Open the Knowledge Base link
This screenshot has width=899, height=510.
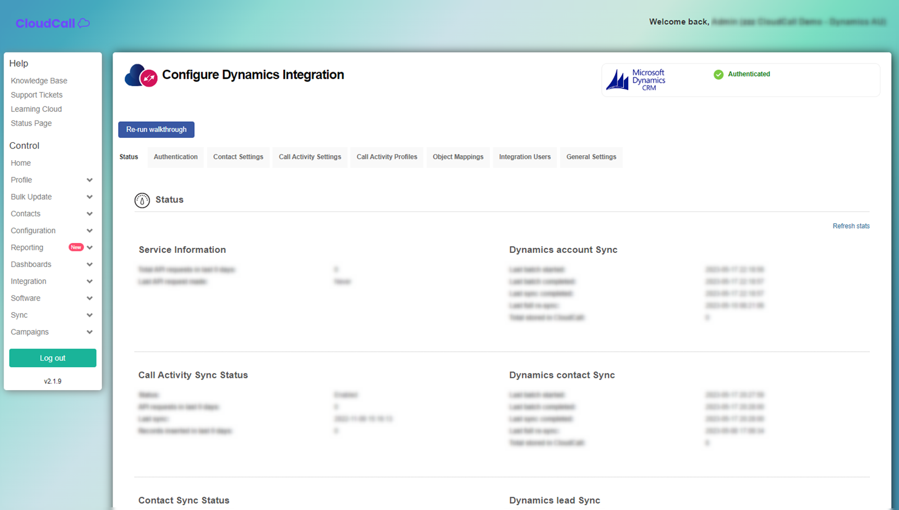click(x=39, y=81)
